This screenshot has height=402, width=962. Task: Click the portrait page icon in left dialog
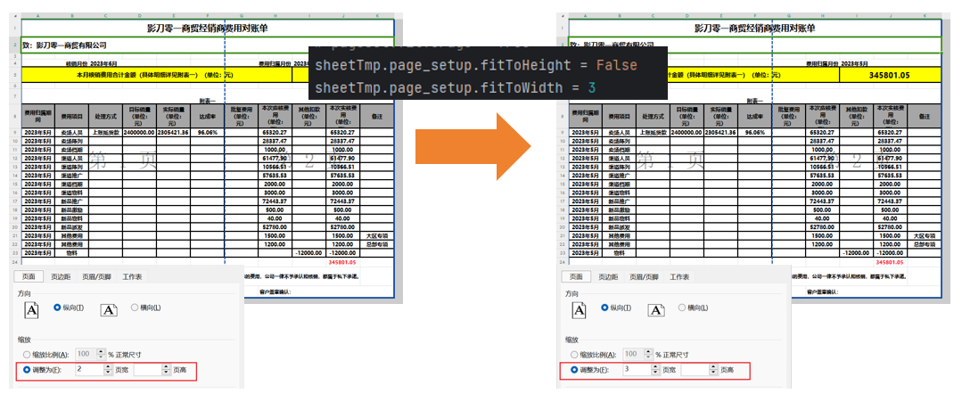[x=32, y=309]
